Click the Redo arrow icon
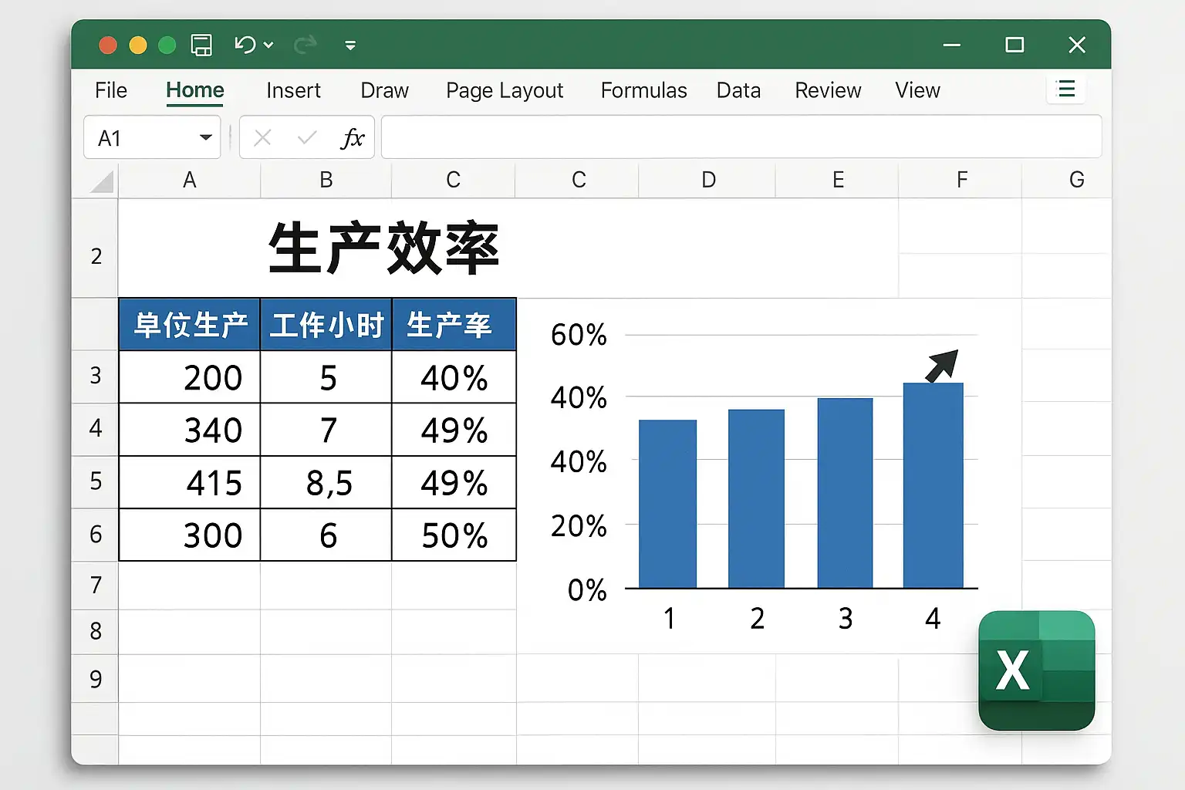Image resolution: width=1185 pixels, height=790 pixels. (306, 45)
